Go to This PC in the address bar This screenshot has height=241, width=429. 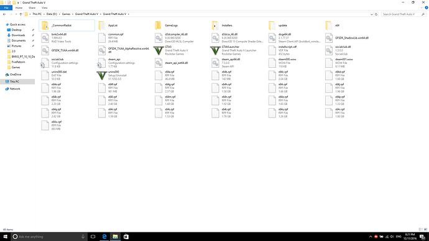(x=37, y=14)
